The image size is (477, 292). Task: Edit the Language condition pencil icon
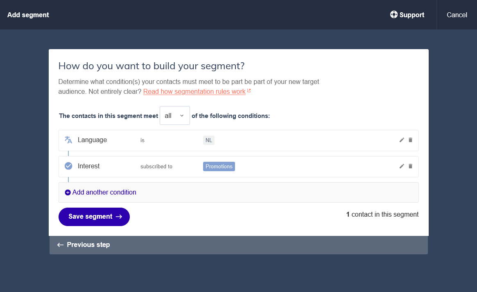[402, 140]
